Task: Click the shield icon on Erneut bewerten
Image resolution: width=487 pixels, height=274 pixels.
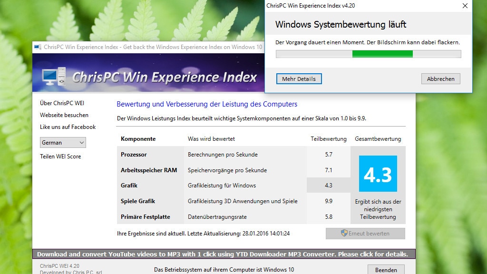Action: click(x=344, y=233)
